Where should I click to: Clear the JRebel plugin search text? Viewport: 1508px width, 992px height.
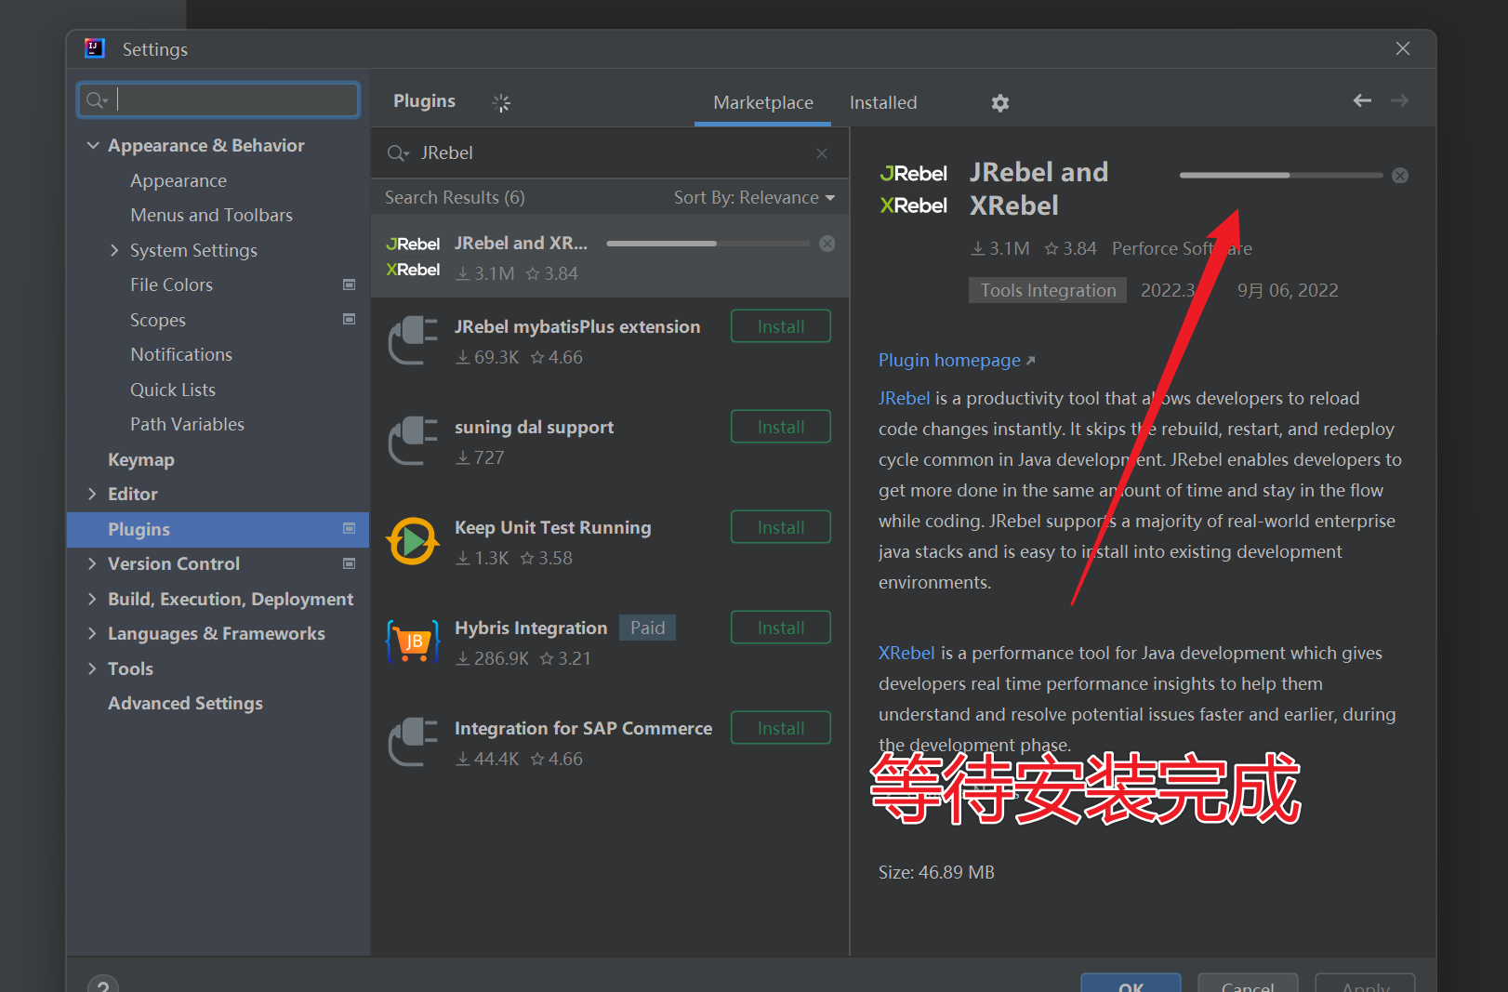pos(822,153)
